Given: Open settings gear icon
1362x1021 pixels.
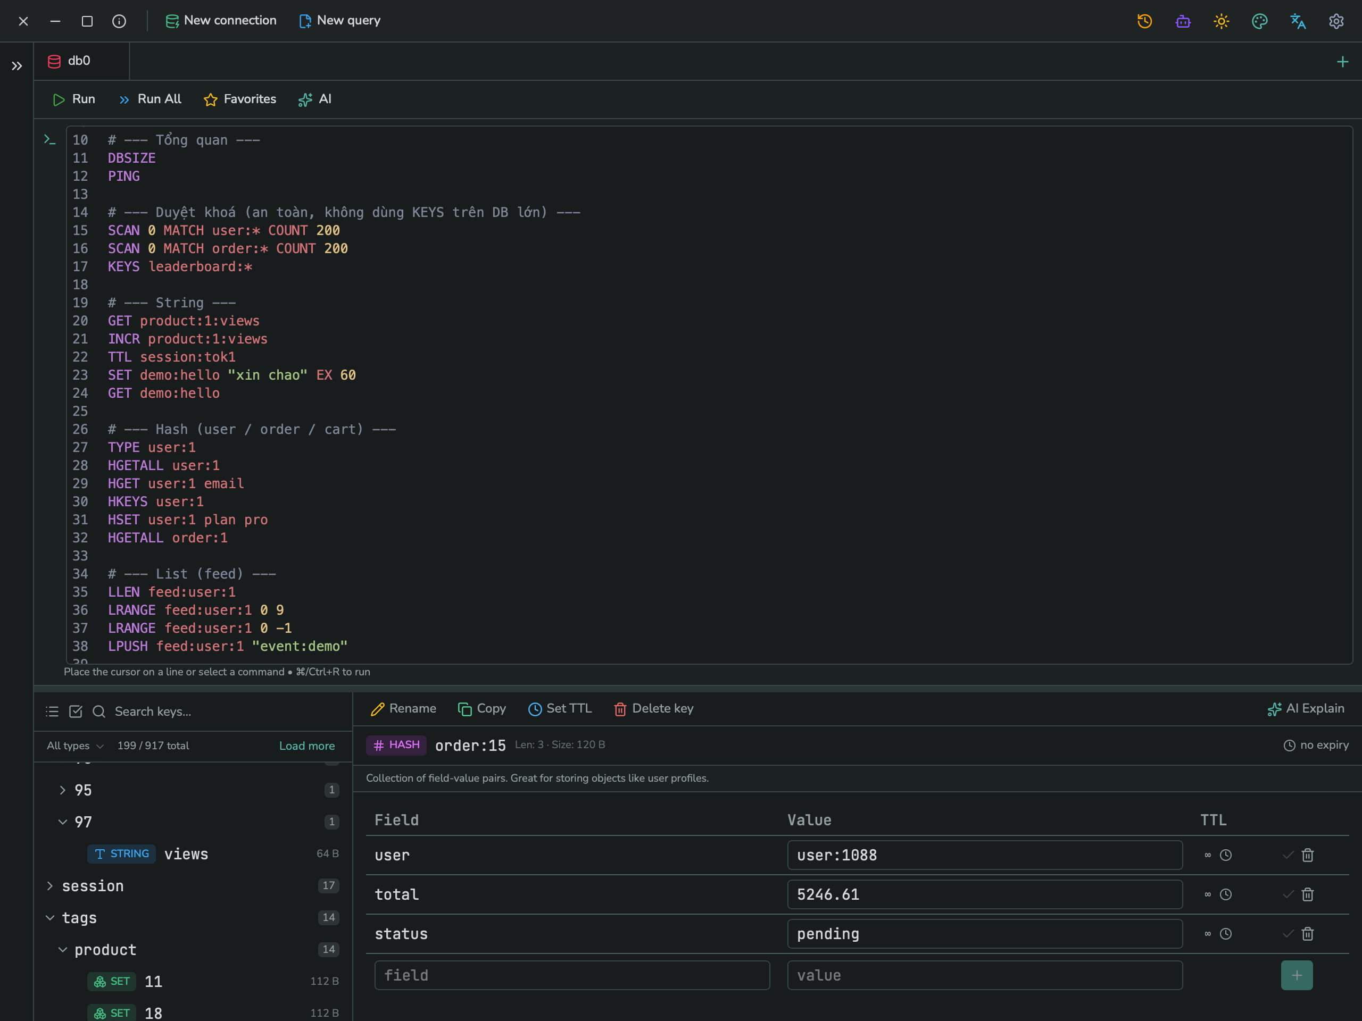Looking at the screenshot, I should 1336,21.
